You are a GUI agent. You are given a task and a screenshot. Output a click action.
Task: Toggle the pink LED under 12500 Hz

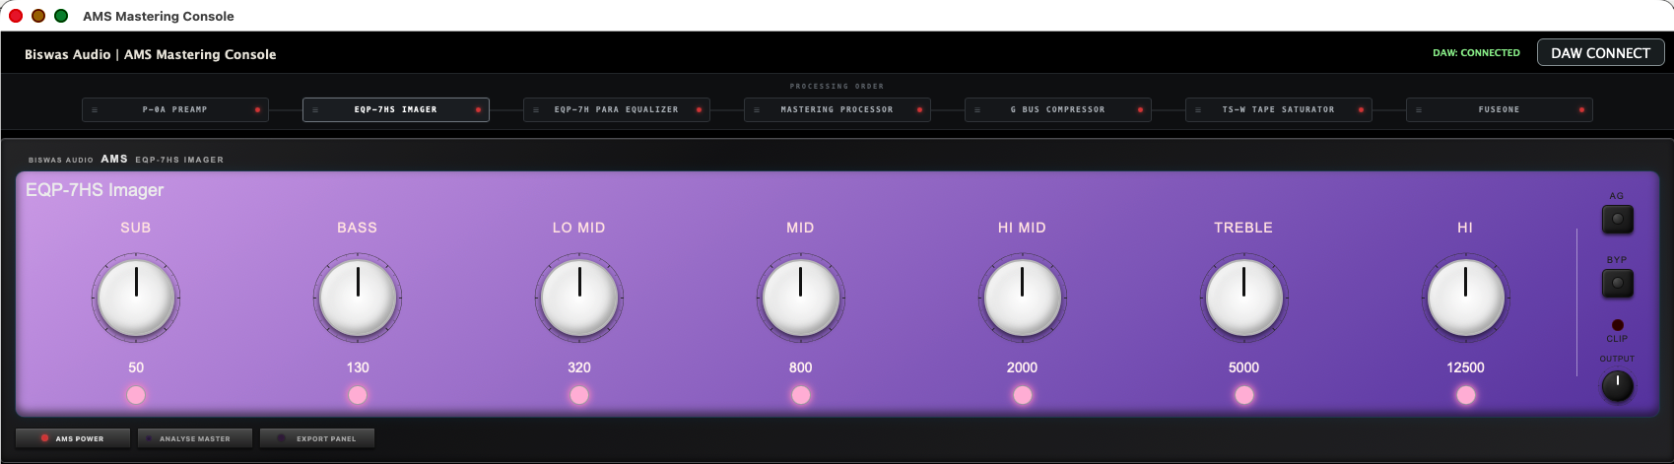tap(1465, 395)
